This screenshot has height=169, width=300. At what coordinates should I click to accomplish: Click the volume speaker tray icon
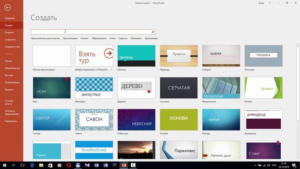pos(269,165)
